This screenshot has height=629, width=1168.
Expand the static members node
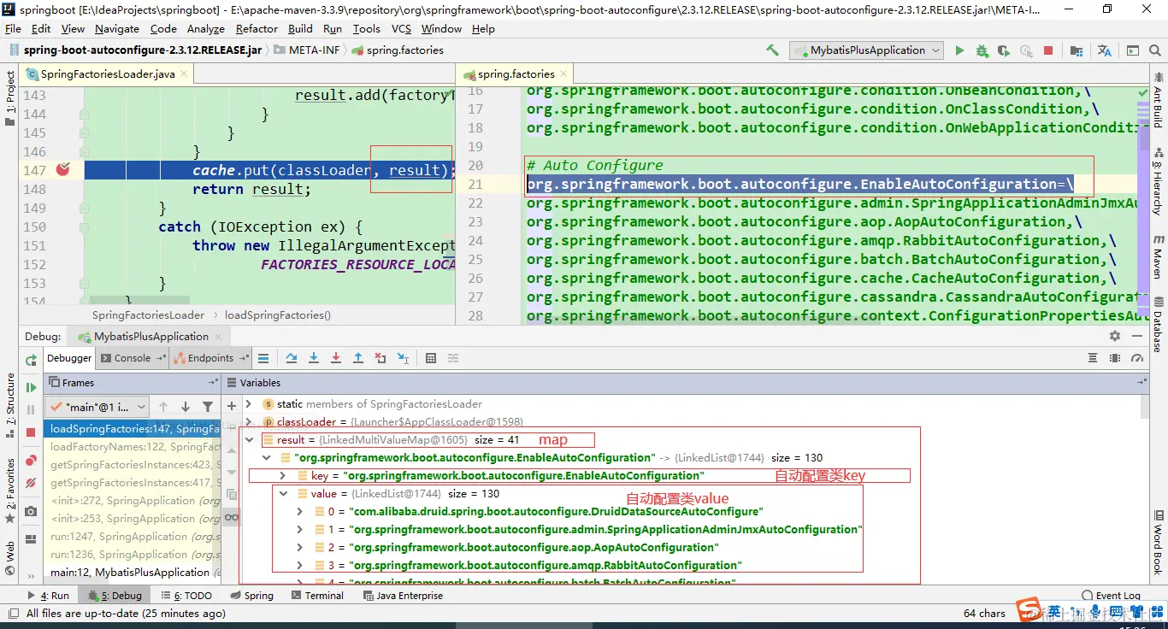250,404
